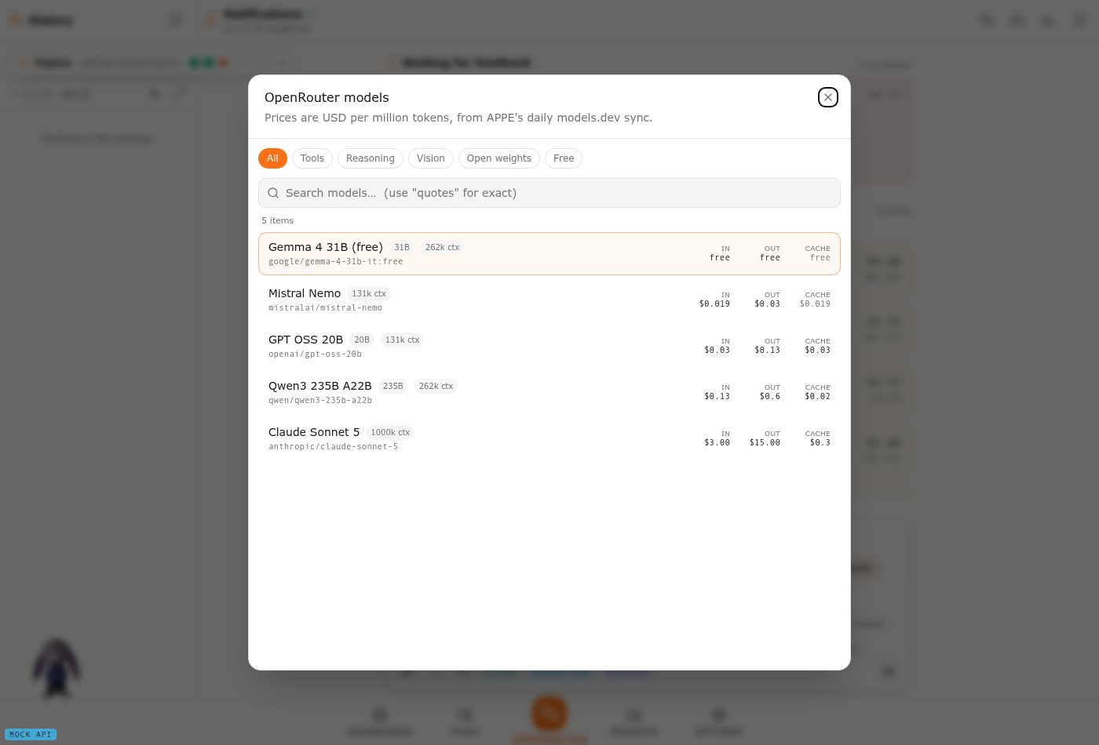
Task: Click the OpenRouter models dialog title
Action: (327, 97)
